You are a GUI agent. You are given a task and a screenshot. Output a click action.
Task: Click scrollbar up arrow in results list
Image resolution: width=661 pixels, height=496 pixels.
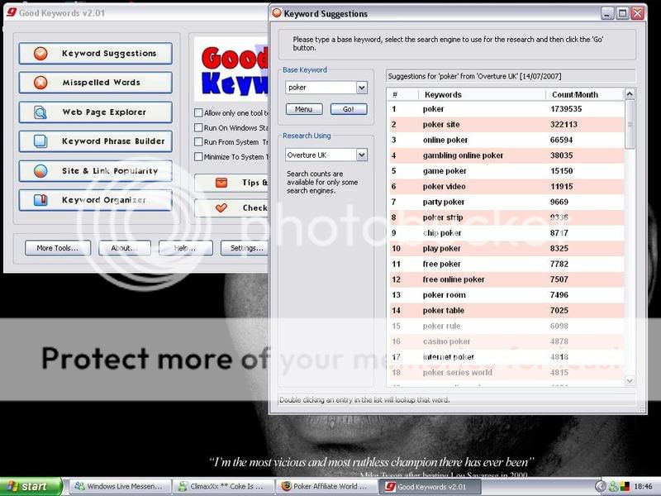tap(630, 94)
